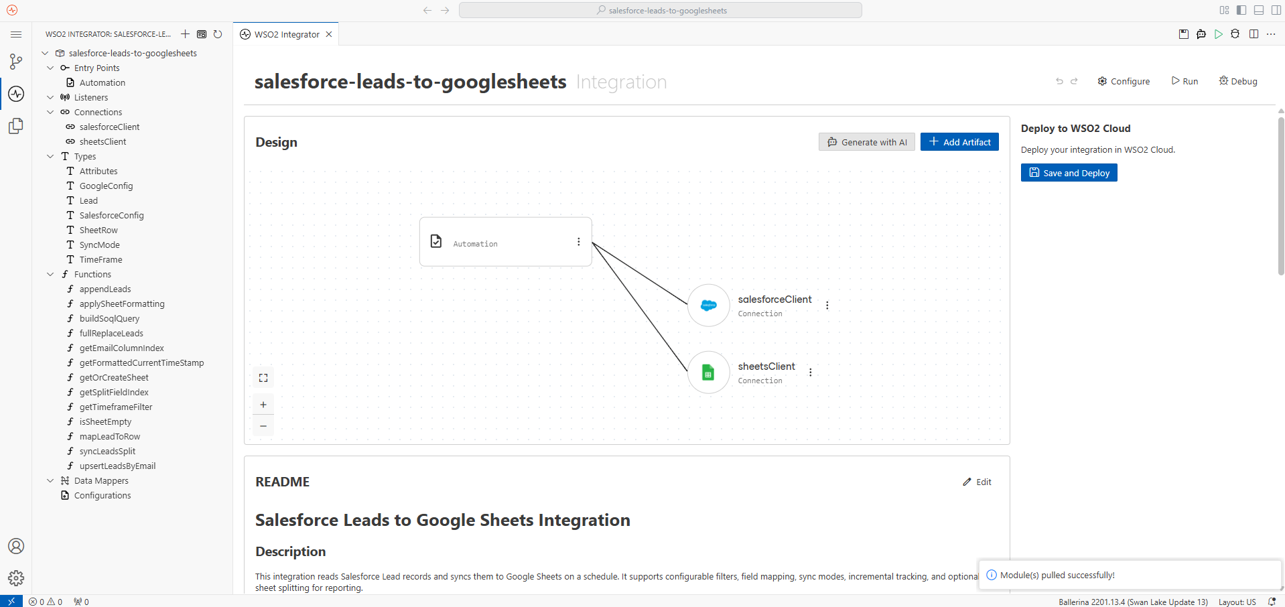The width and height of the screenshot is (1285, 607).
Task: Collapse the Types tree section
Action: point(50,157)
